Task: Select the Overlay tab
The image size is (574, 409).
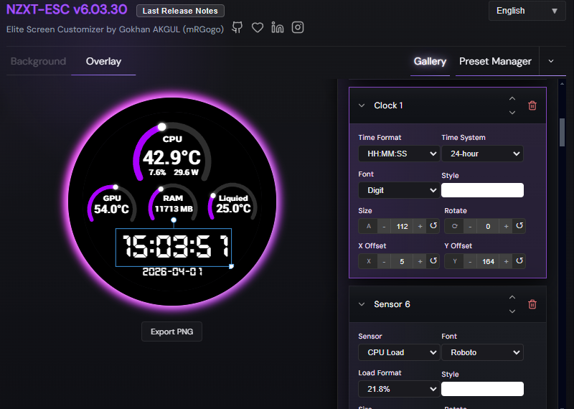Action: [x=103, y=61]
